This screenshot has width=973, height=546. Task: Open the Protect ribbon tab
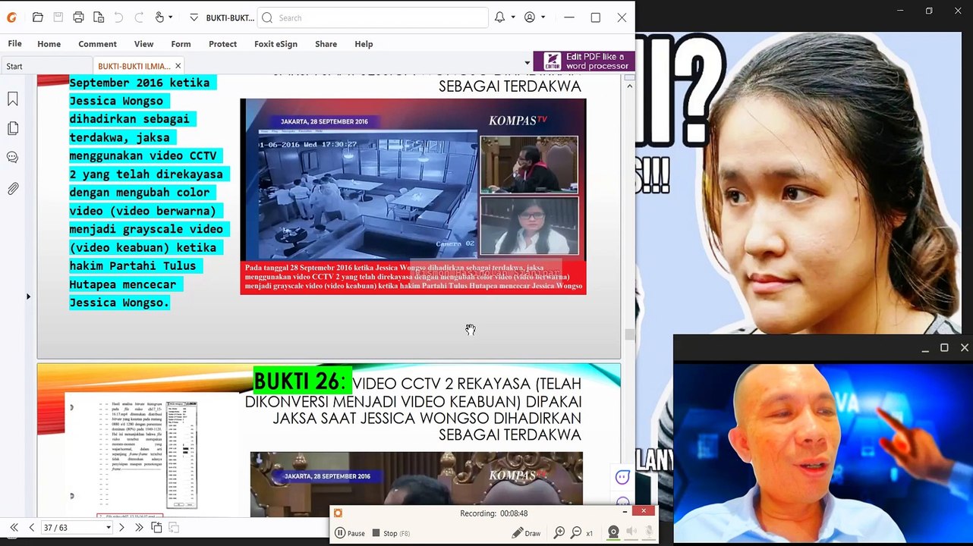coord(222,44)
